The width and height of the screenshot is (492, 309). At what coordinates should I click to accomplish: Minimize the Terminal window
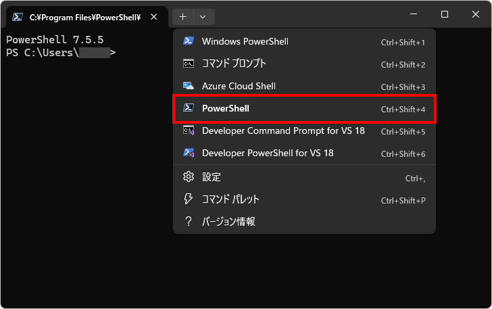tap(414, 14)
